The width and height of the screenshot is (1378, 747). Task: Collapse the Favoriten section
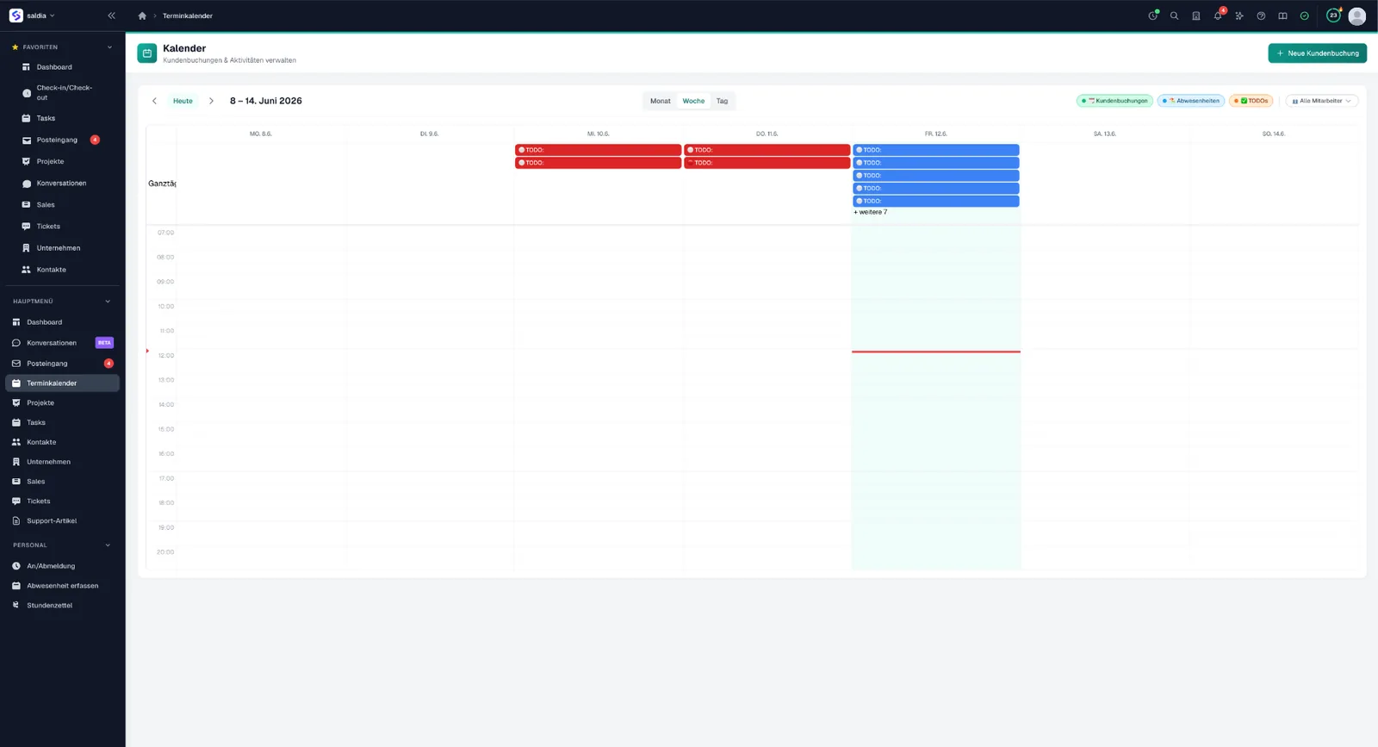coord(109,47)
